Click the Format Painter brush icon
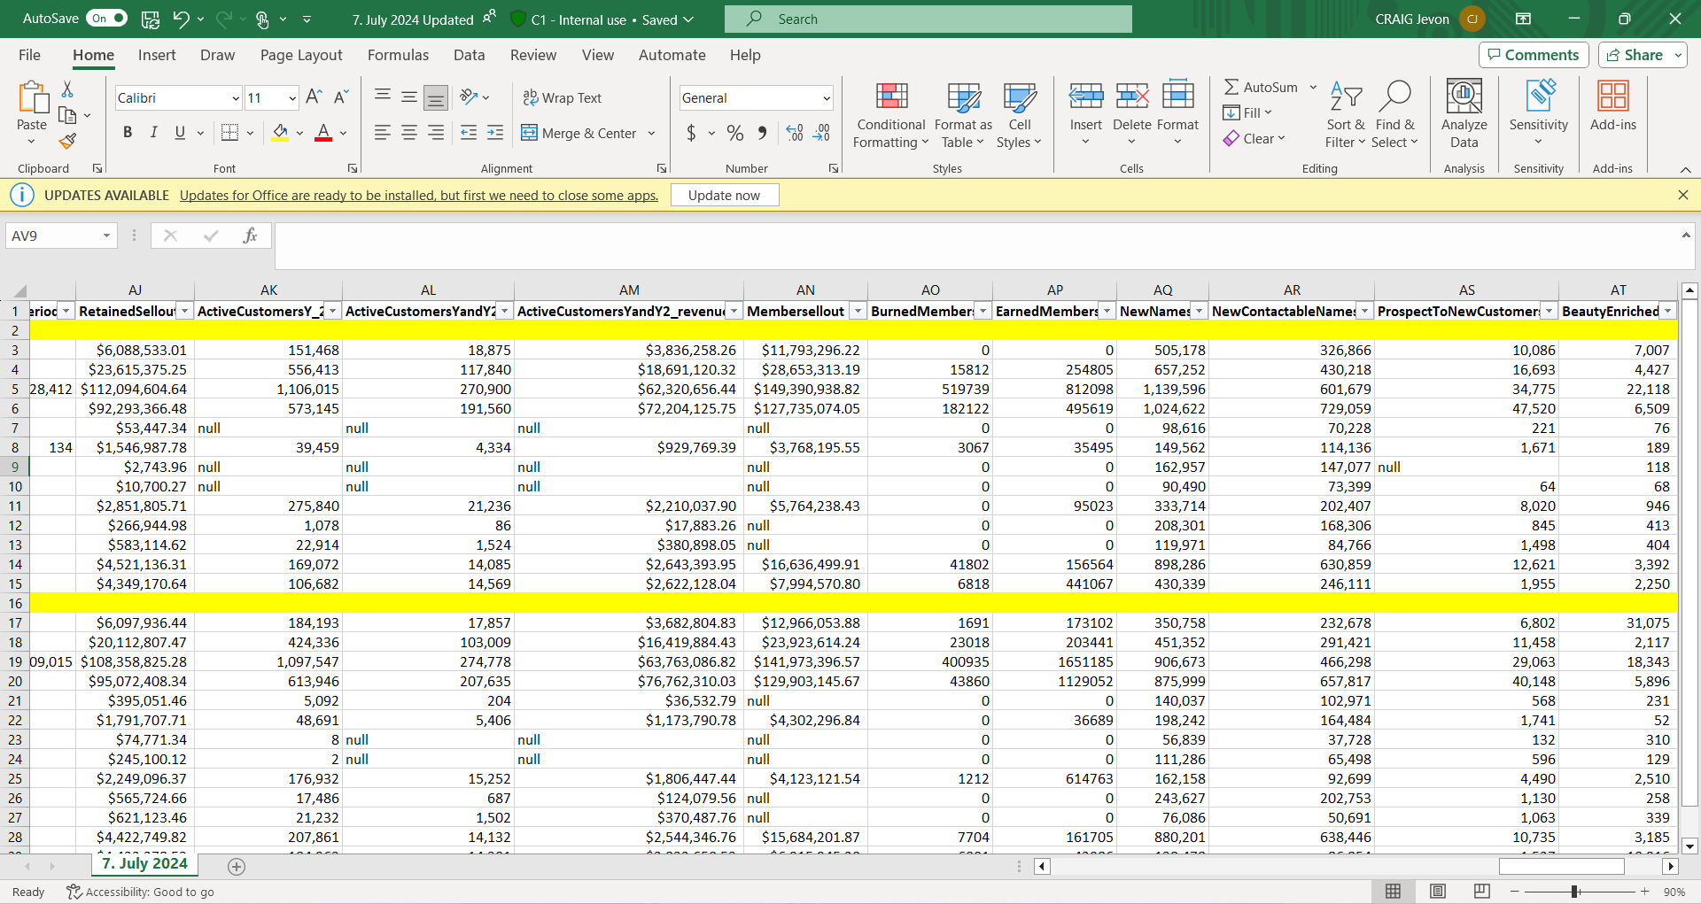 67,141
